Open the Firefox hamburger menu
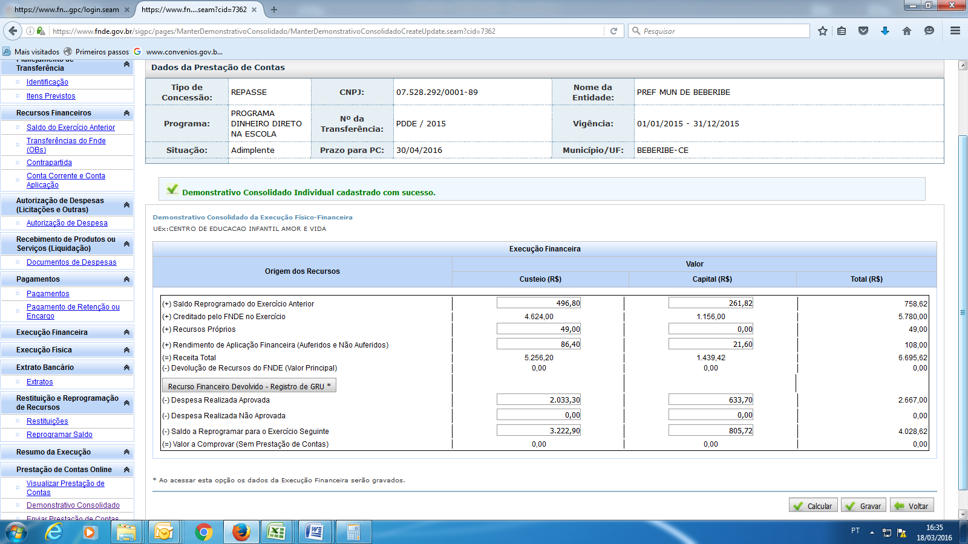The height and width of the screenshot is (544, 968). [x=955, y=31]
